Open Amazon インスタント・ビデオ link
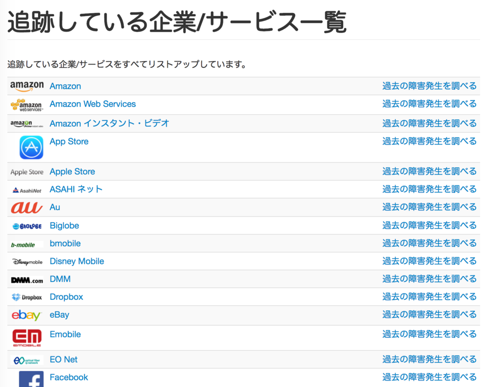Image resolution: width=493 pixels, height=387 pixels. (109, 123)
